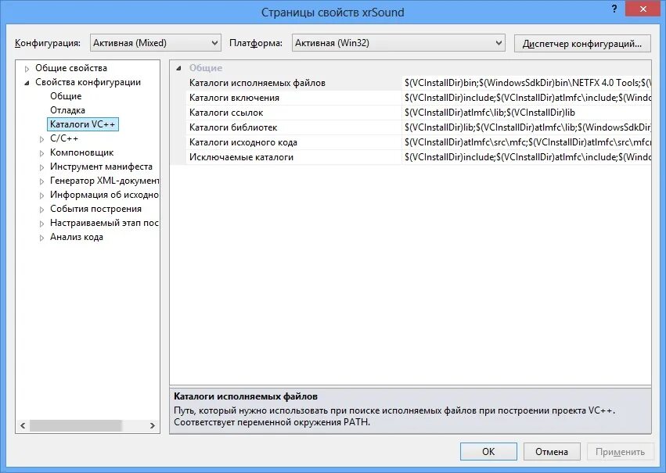
Task: Select Анализ кода label
Action: pos(77,237)
